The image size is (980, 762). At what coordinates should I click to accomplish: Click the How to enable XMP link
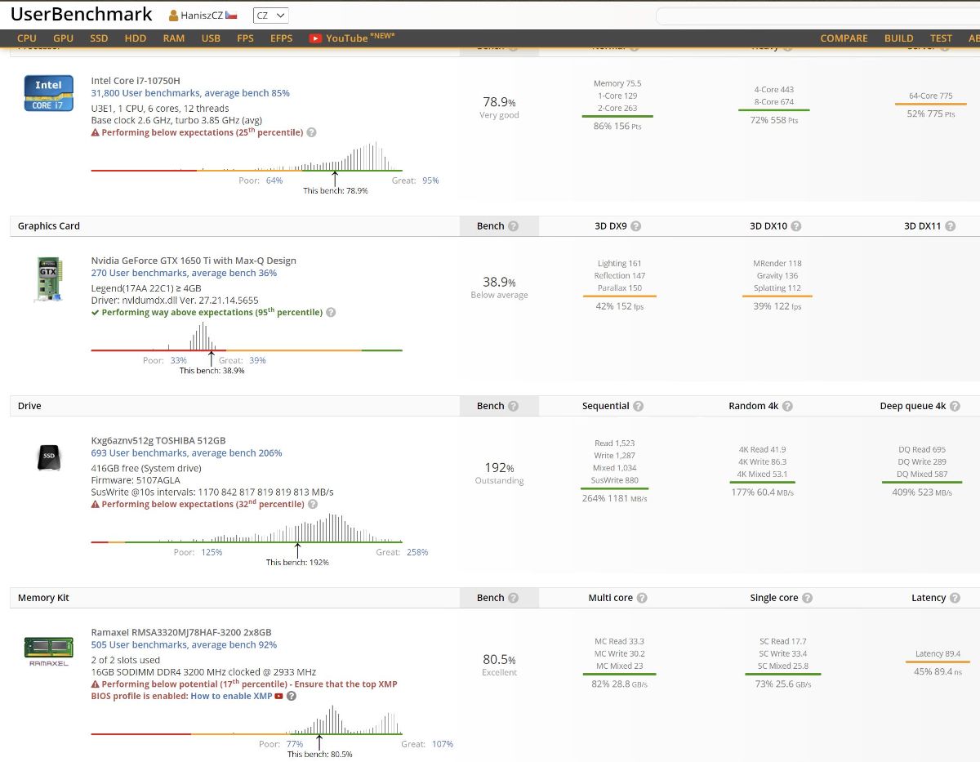point(231,696)
